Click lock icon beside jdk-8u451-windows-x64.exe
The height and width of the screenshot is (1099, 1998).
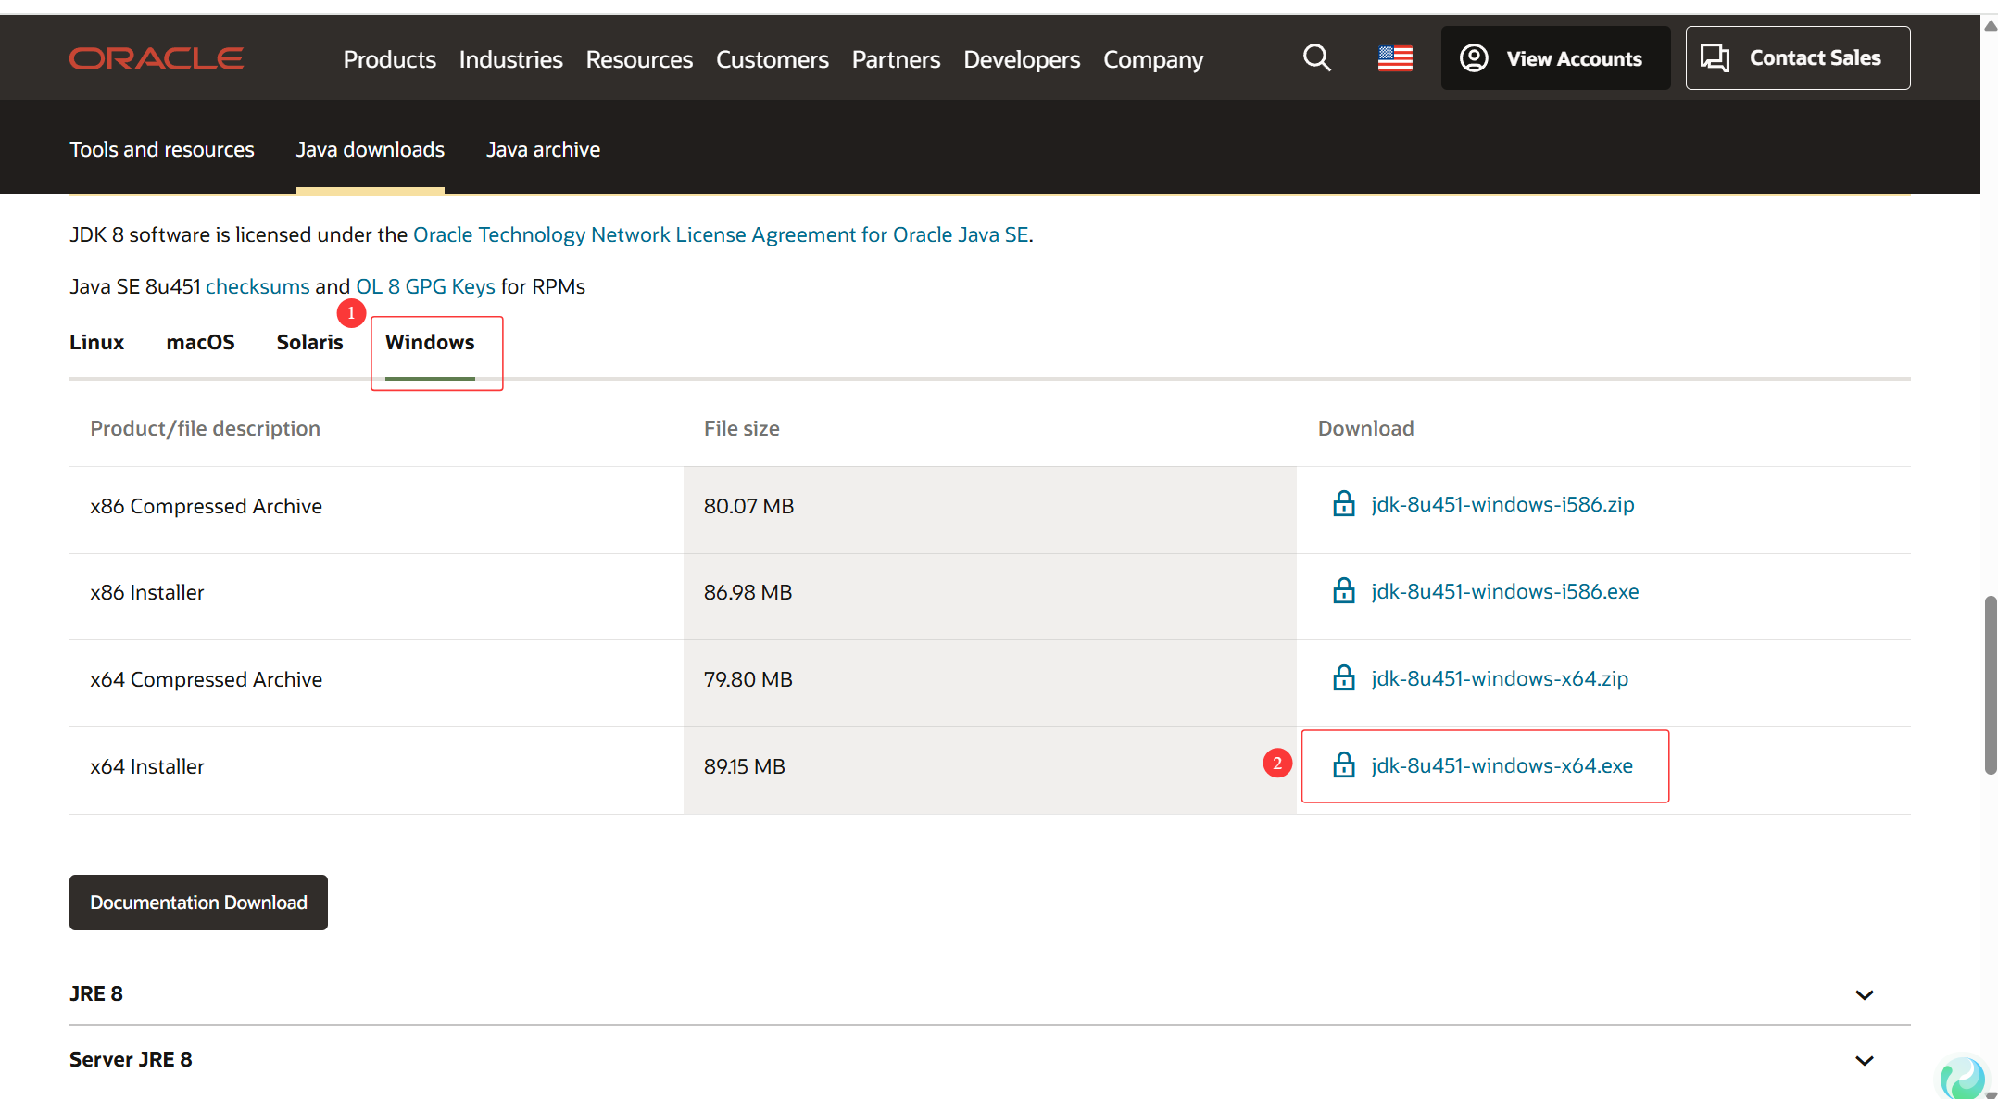1343,765
